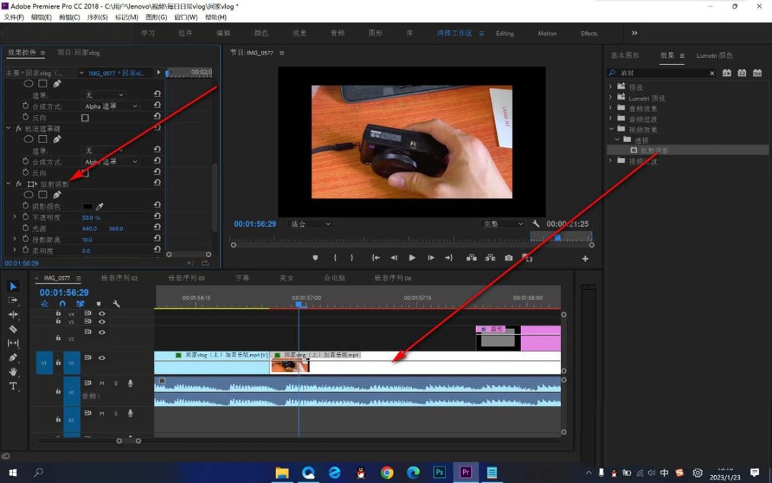Image resolution: width=772 pixels, height=483 pixels.
Task: Check the first 反向 checkbox
Action: pos(85,118)
